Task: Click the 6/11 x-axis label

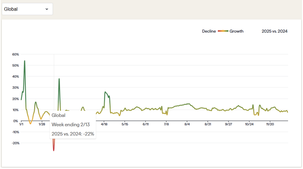Action: click(x=146, y=124)
